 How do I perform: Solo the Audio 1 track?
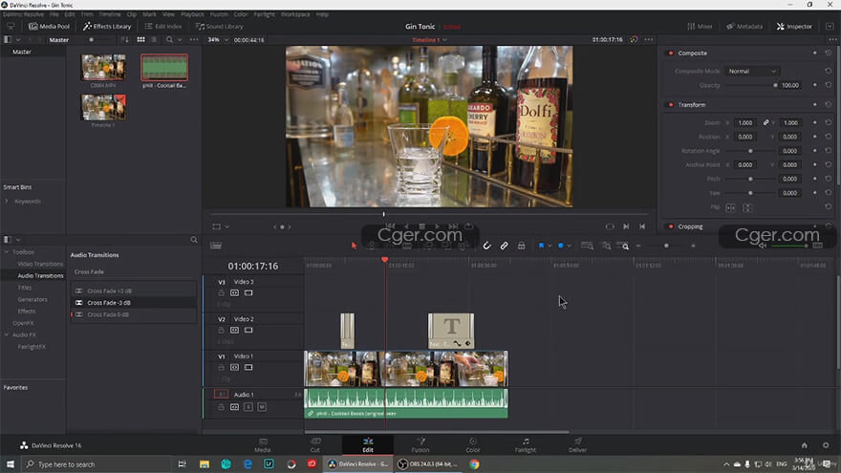(248, 407)
